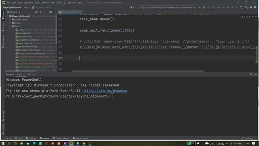Collapse the basics folder
This screenshot has height=146, width=259.
point(10,26)
